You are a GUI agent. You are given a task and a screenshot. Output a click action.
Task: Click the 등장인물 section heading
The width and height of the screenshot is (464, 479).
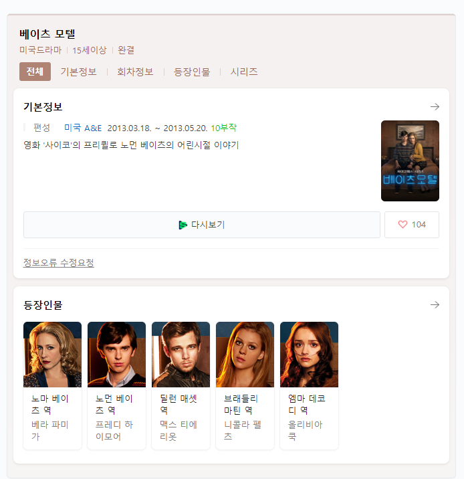click(x=43, y=305)
